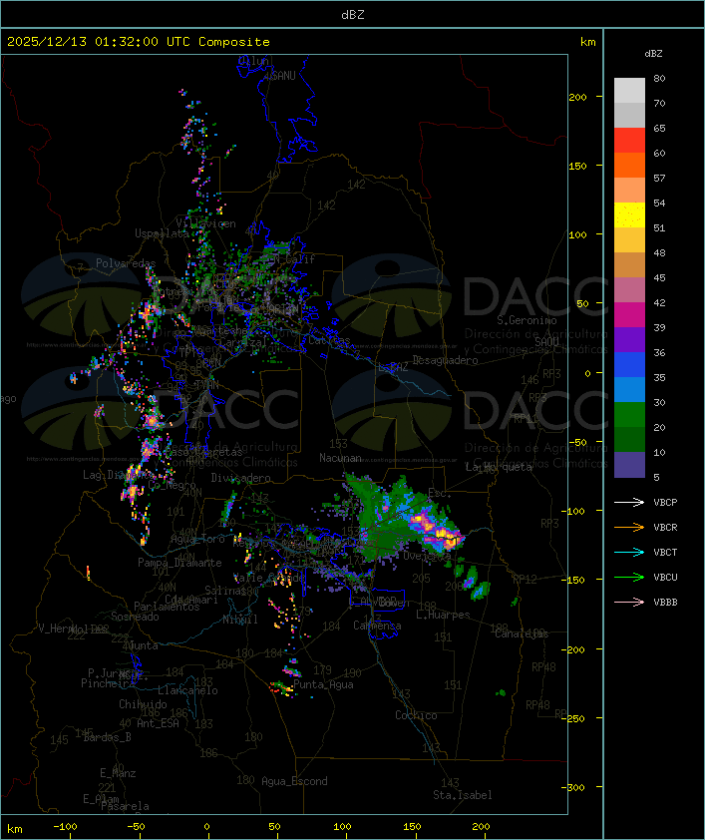Select the dark green 10-20 dBZ swatch
This screenshot has height=840, width=705.
click(629, 439)
